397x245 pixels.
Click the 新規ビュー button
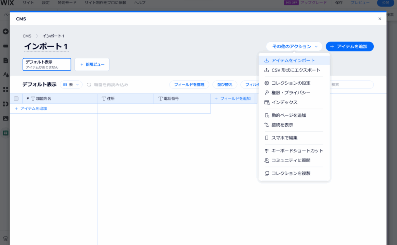click(92, 64)
